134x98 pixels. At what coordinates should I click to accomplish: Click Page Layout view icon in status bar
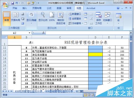click(x=89, y=95)
